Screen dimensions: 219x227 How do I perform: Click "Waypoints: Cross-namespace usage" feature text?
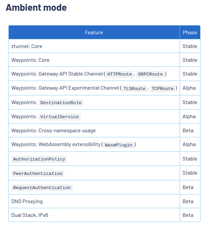(x=53, y=131)
